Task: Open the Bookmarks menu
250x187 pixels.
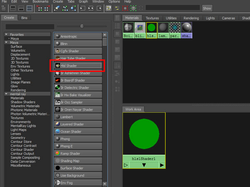Action: tap(40, 2)
